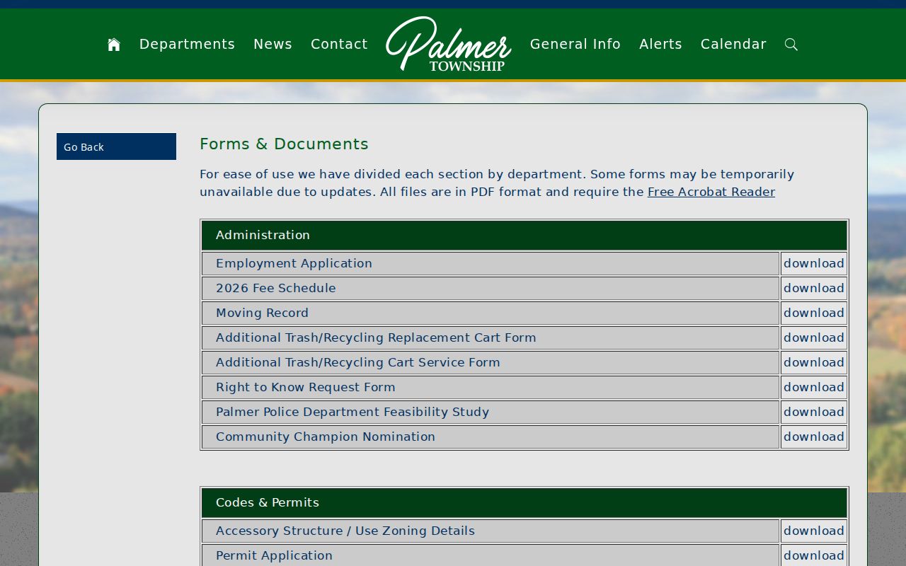The height and width of the screenshot is (566, 906).
Task: Download the Community Champion Nomination
Action: [x=814, y=437]
